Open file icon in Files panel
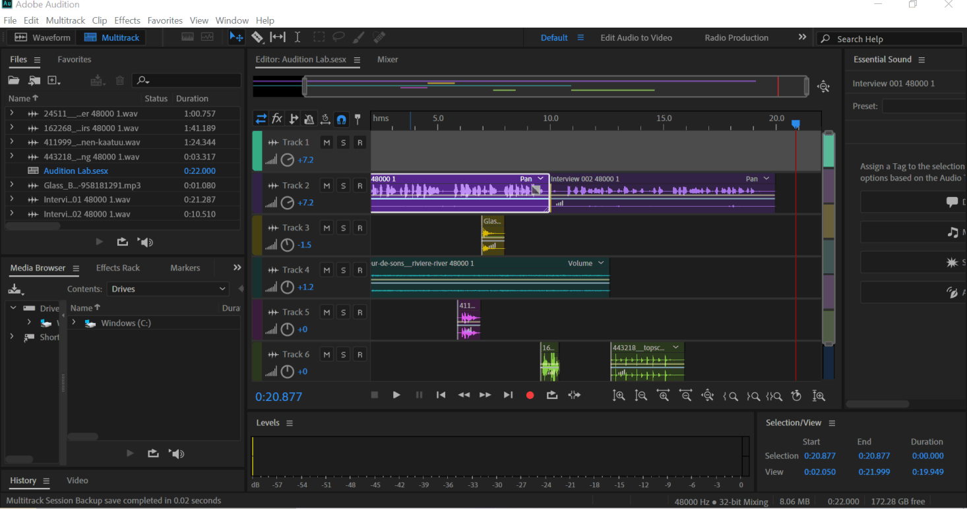Screen dimensions: 967x509 14,80
